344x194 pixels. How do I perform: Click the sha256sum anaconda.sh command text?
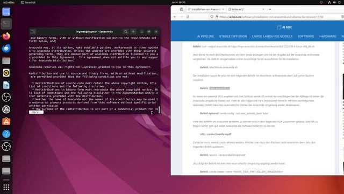click(224, 67)
